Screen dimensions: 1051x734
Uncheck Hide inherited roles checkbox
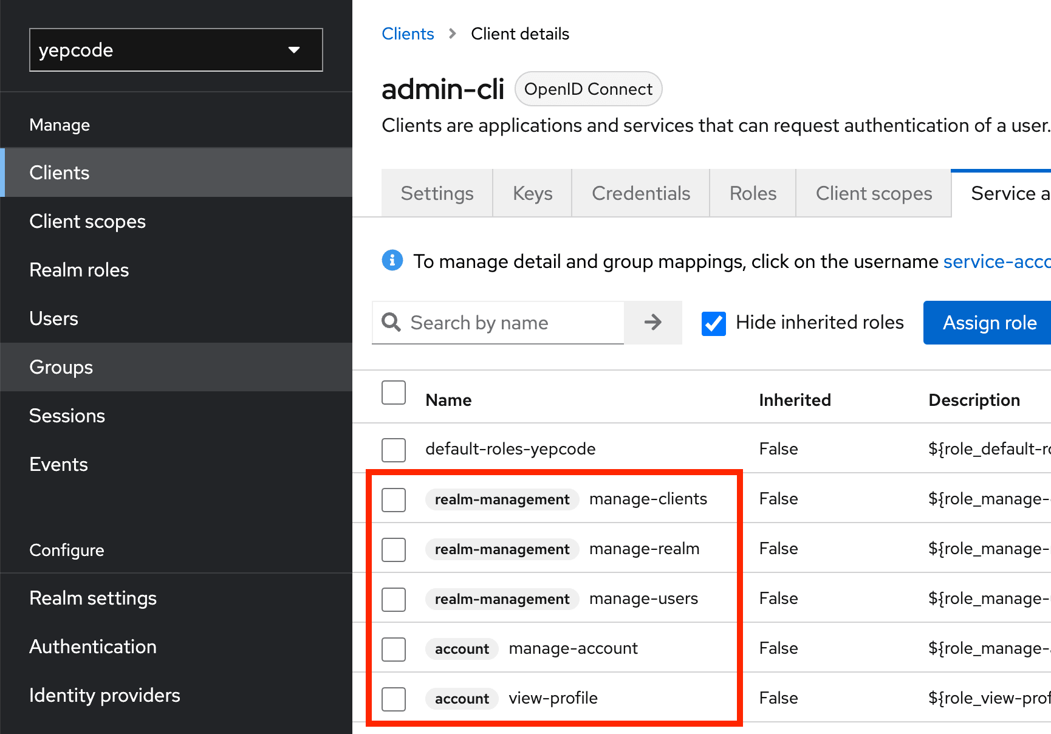(x=713, y=323)
